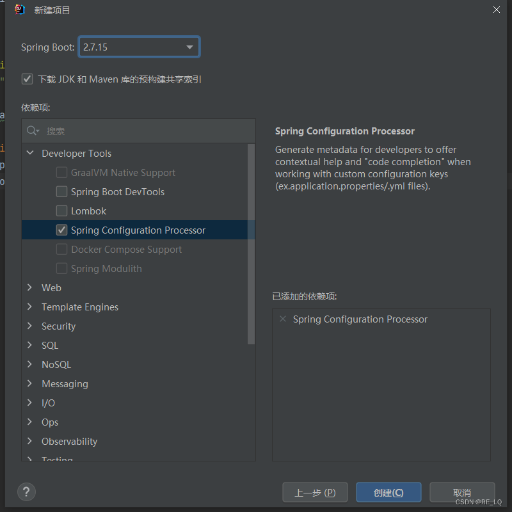
Task: Expand the Testing category
Action: 29,458
